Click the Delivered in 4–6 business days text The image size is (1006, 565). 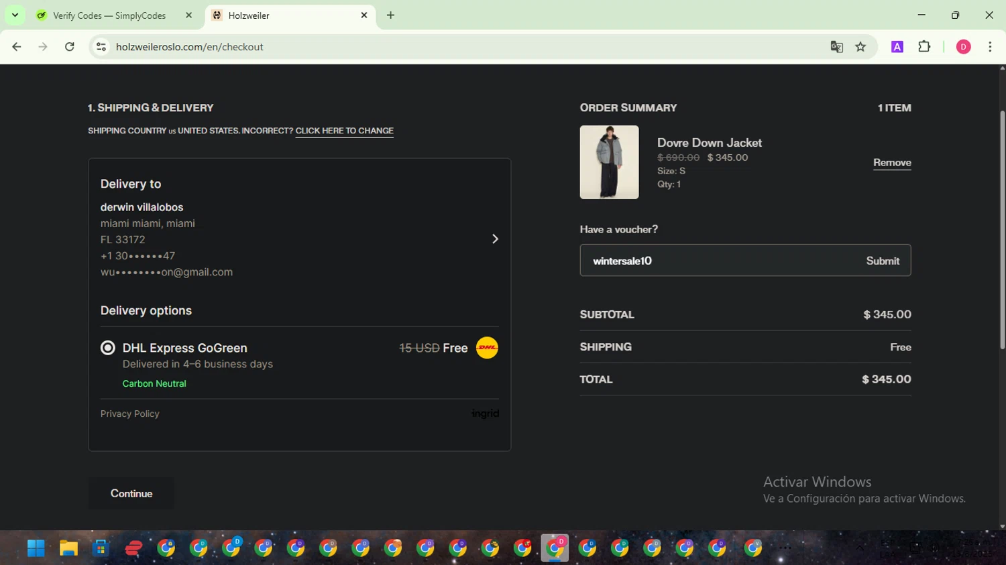point(197,364)
